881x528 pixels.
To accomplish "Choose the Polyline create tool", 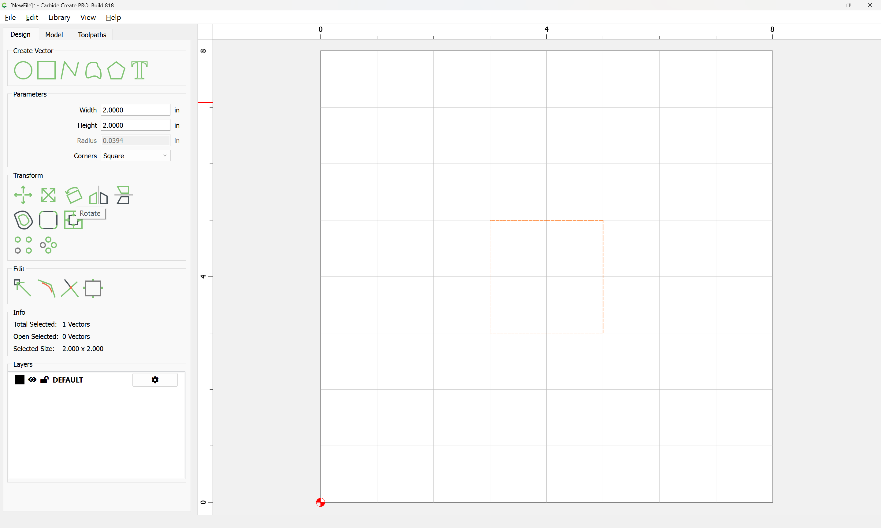I will tap(69, 70).
